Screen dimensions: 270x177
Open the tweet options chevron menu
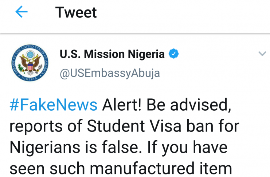[x=262, y=54]
